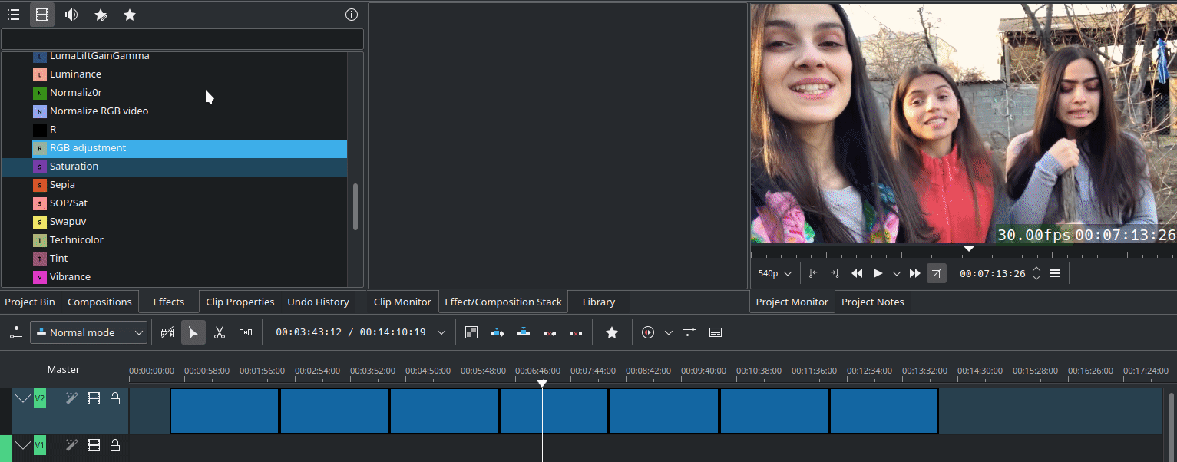
Task: Select the Effect/Composition Stack tab
Action: [504, 302]
